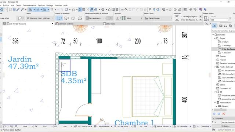Select Coupes in the navigator
235x132 pixels.
(223, 56)
